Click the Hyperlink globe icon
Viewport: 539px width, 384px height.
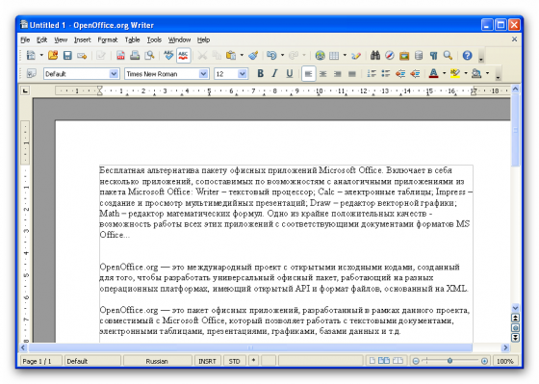[320, 56]
